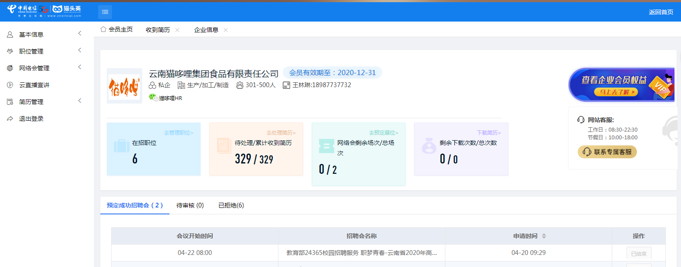The width and height of the screenshot is (681, 267).
Task: Click the 在招职位 count 6
Action: (x=135, y=159)
